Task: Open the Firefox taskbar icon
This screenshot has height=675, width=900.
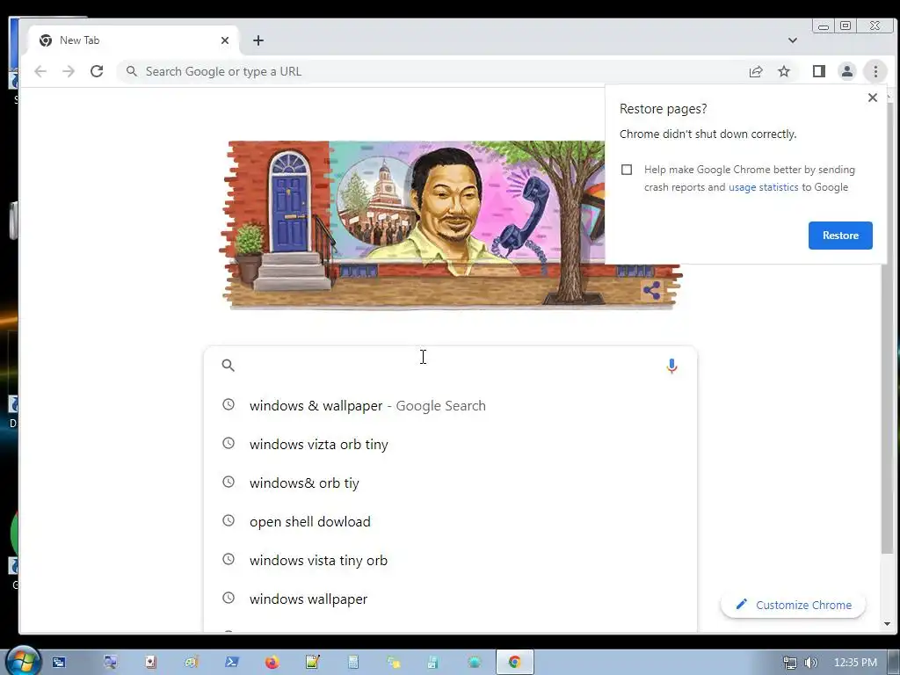Action: [272, 663]
